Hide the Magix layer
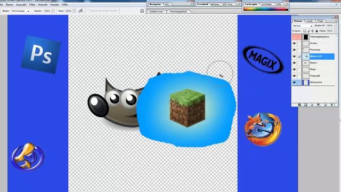The width and height of the screenshot is (341, 192). 294,69
